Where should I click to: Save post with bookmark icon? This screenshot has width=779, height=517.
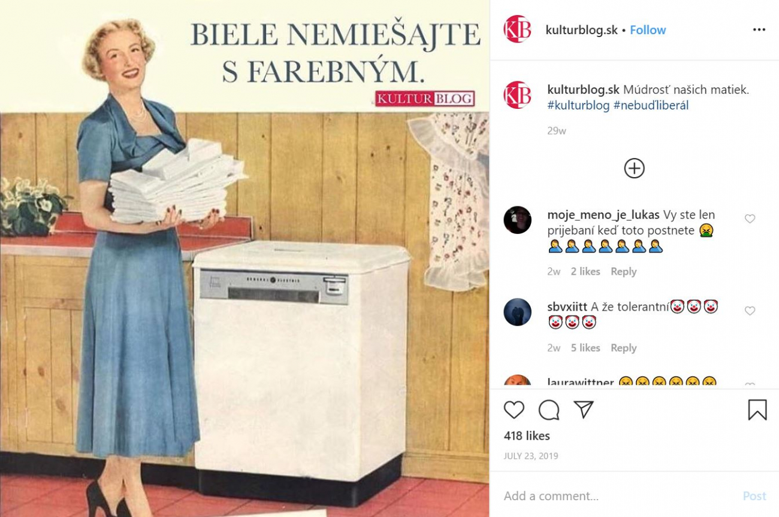757,410
